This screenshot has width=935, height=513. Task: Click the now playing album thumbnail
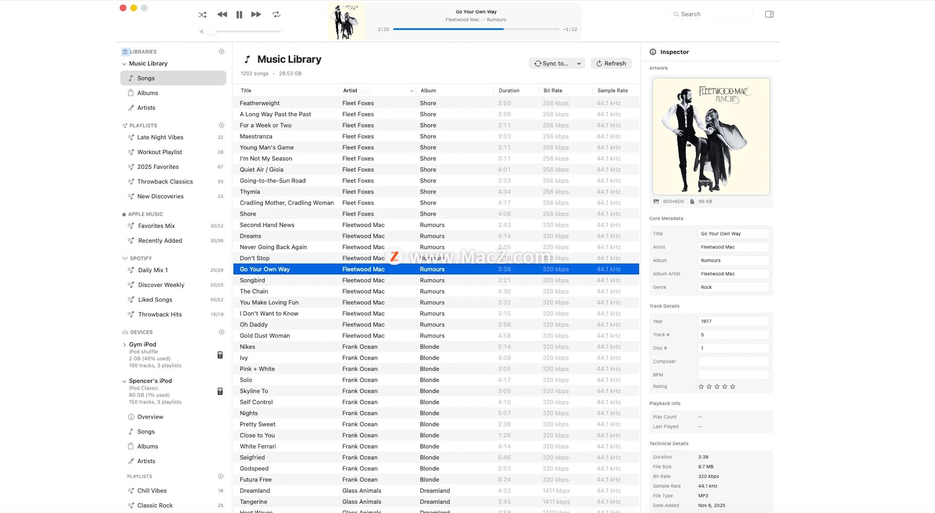click(347, 21)
